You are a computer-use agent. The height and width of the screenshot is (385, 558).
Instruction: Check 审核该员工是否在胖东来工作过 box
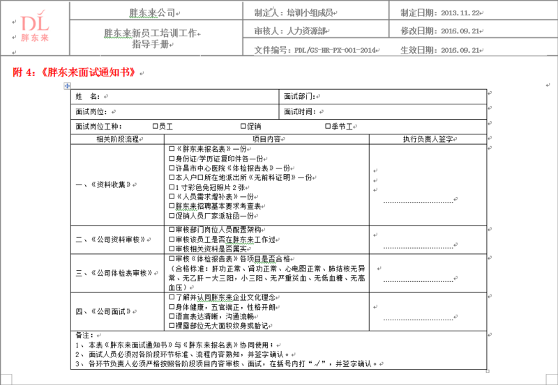coord(172,239)
